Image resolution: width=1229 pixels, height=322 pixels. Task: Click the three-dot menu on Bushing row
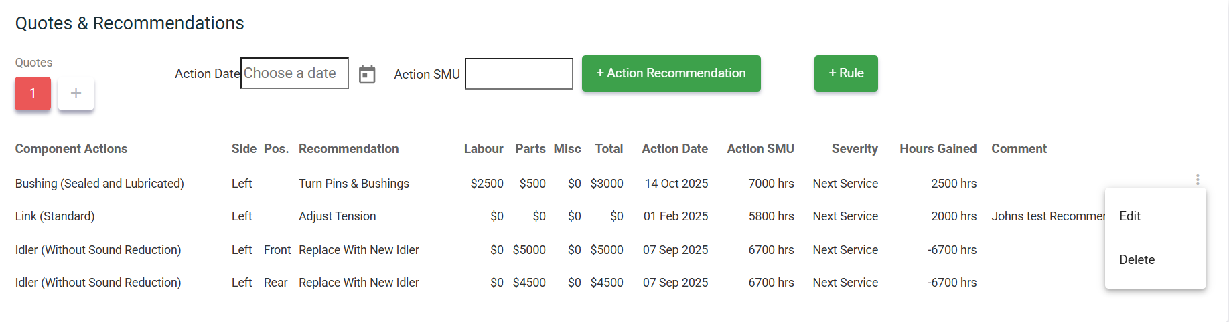(x=1198, y=180)
